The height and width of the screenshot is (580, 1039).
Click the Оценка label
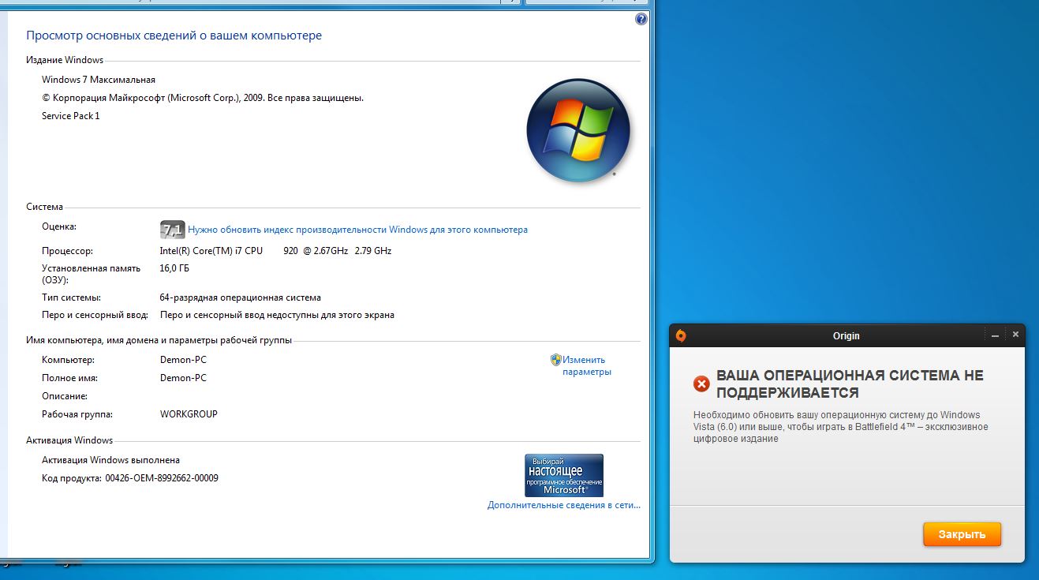click(x=59, y=226)
